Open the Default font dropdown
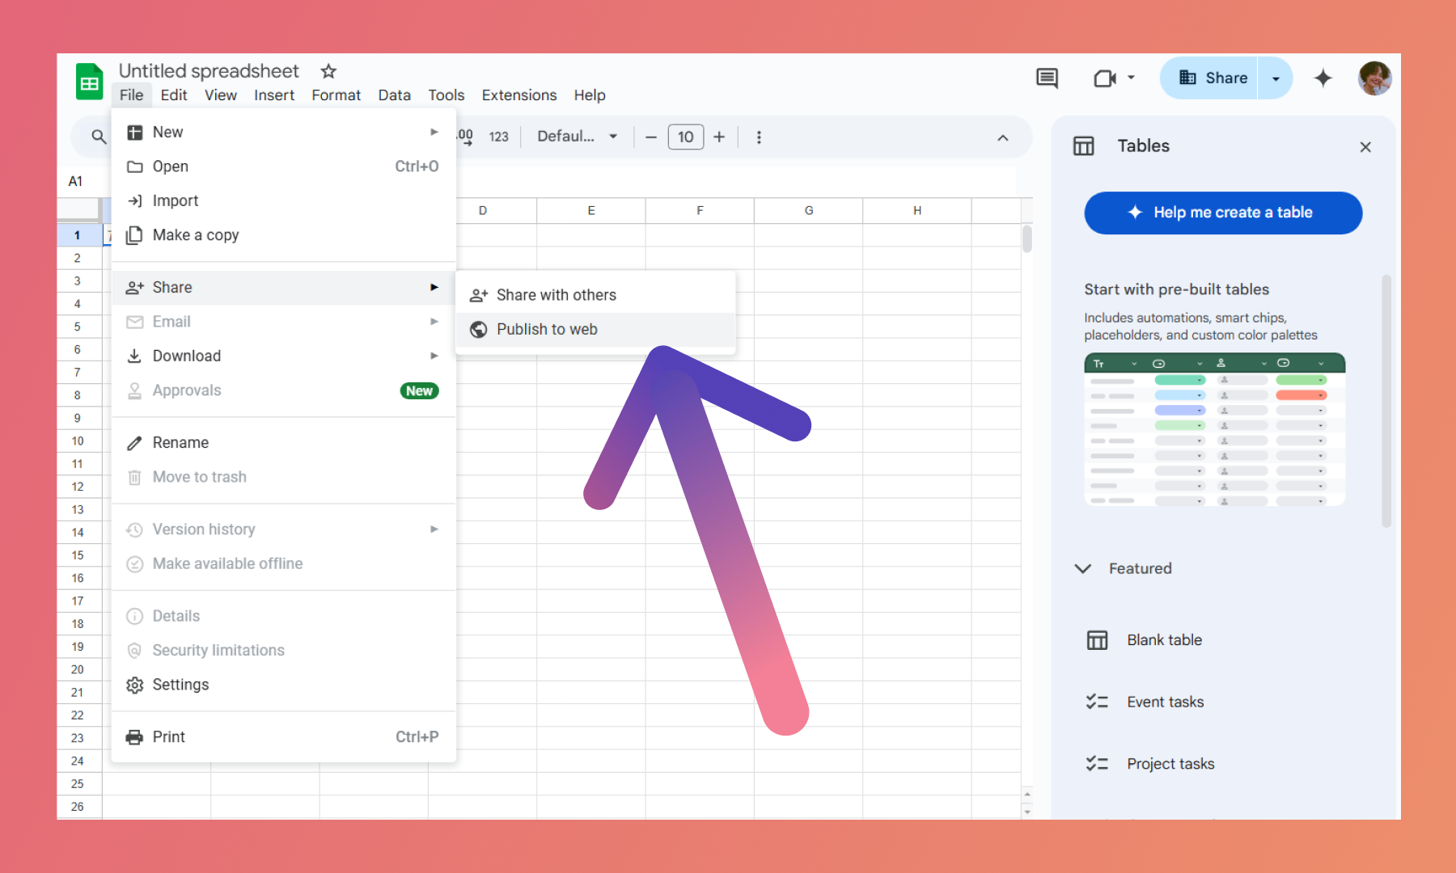The image size is (1456, 873). click(577, 137)
